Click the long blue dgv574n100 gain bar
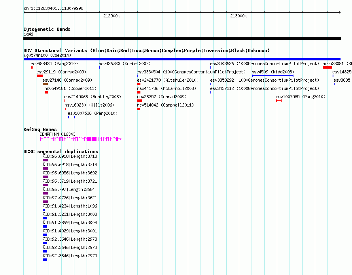This screenshot has width=352, height=275. point(182,59)
